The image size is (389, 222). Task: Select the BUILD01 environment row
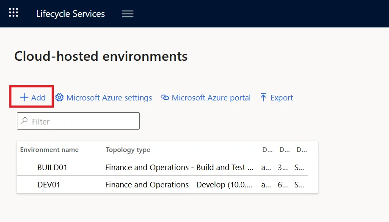[163, 167]
